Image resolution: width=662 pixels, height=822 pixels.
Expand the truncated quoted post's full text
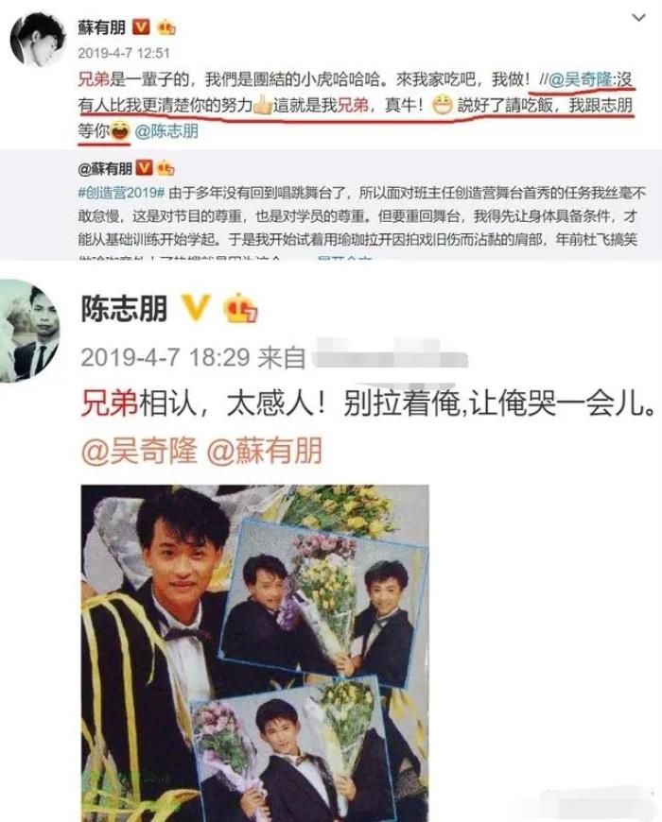[344, 258]
